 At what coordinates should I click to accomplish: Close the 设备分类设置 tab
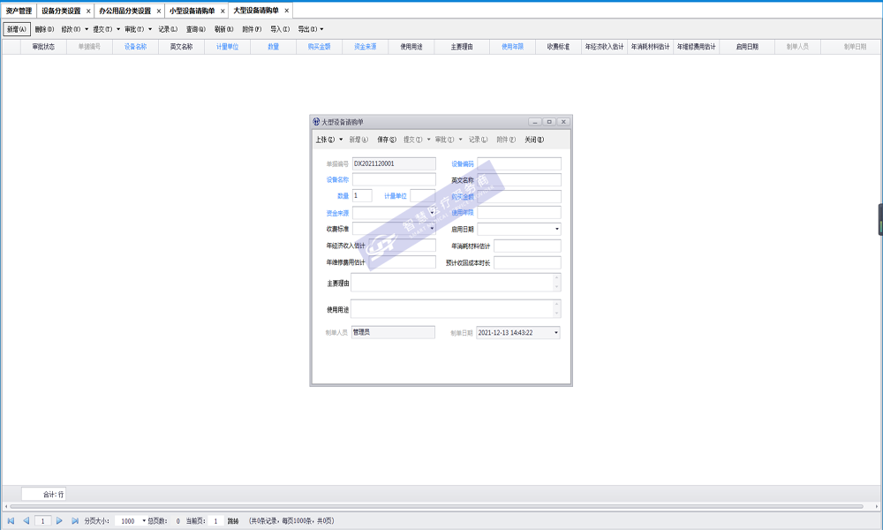pos(88,11)
